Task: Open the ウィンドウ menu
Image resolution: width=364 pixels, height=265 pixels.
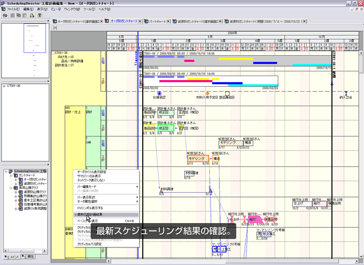Action: coord(72,9)
